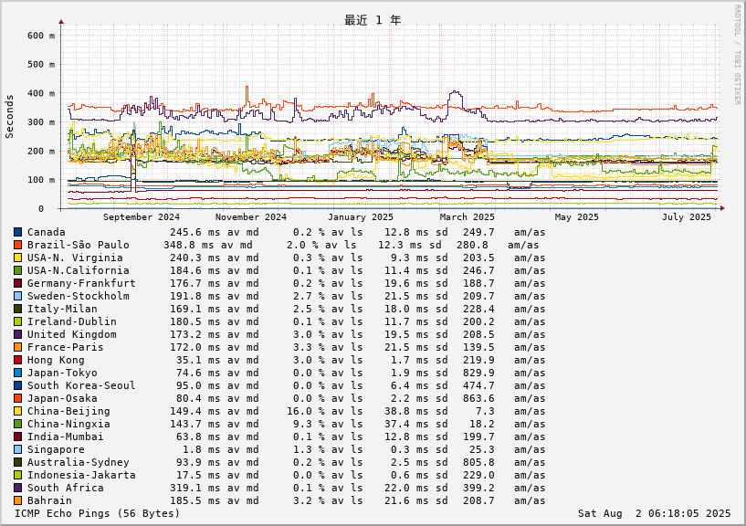
Task: Click China-Ningxia's "9.3 %" loss value
Action: [x=310, y=424]
